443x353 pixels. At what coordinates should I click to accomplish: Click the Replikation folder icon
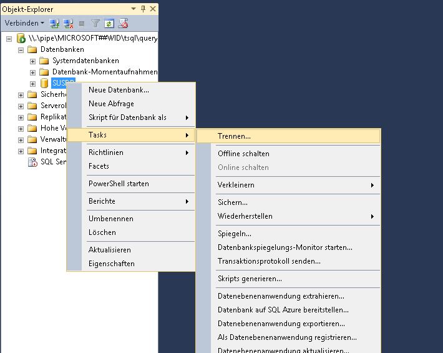[x=32, y=117]
